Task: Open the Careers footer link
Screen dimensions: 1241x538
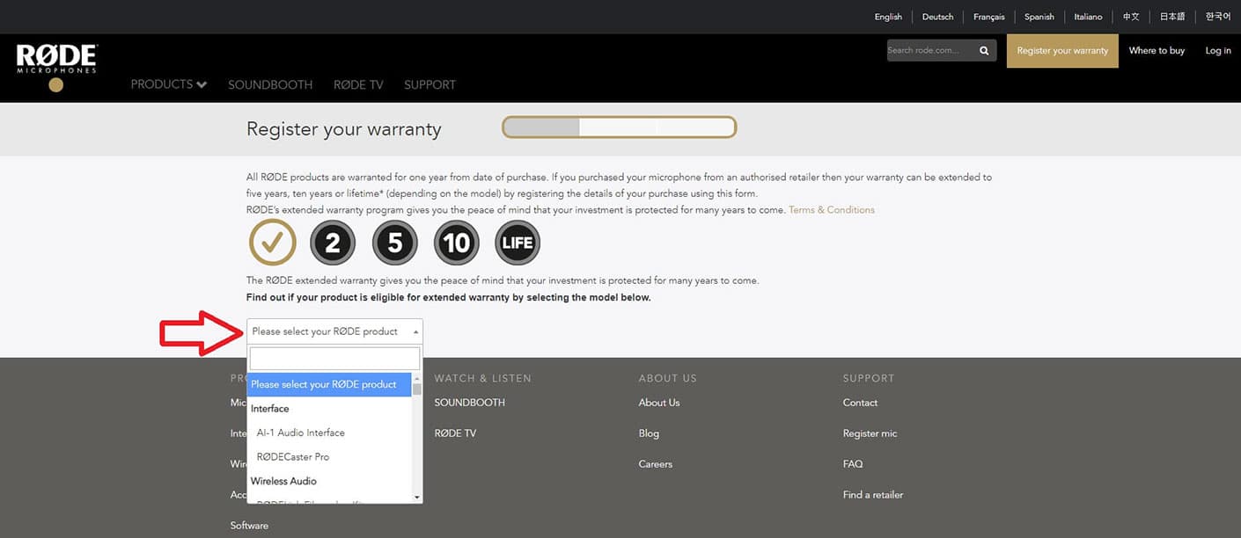Action: click(x=656, y=464)
